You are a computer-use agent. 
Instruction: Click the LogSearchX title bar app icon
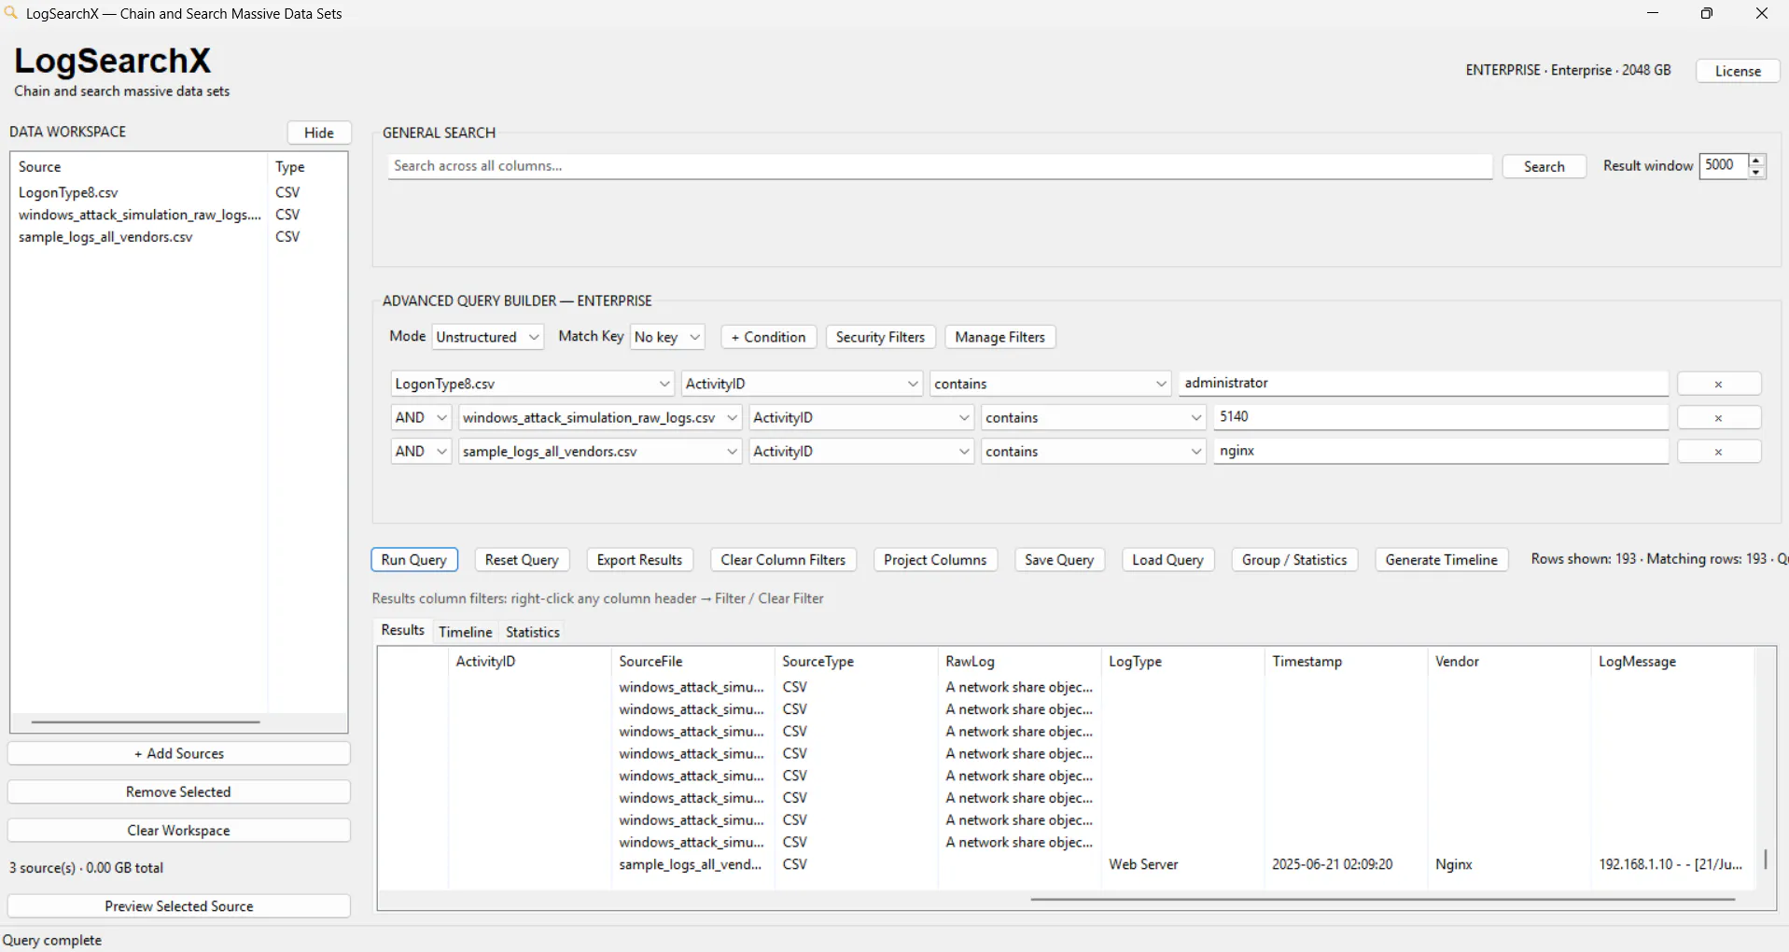(11, 13)
